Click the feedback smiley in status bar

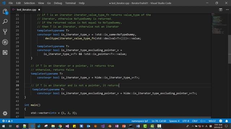(221, 121)
